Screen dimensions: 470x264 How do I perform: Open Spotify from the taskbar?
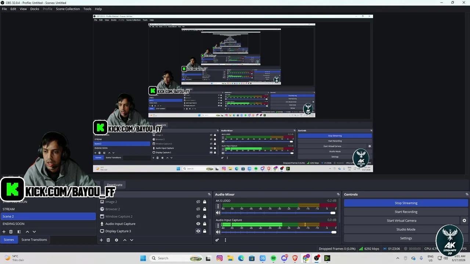coord(274,258)
